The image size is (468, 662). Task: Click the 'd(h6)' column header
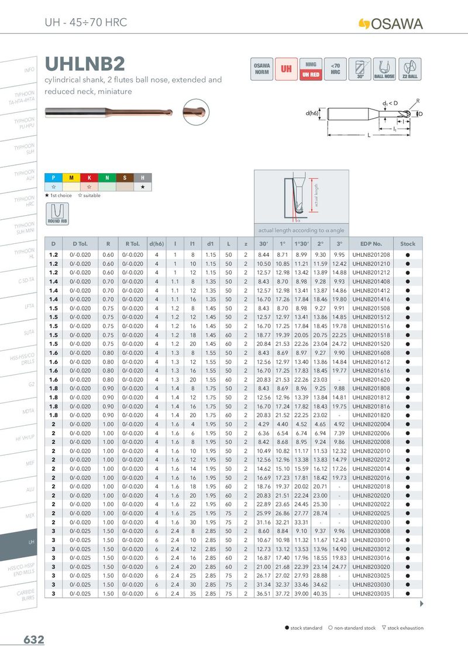tap(156, 244)
